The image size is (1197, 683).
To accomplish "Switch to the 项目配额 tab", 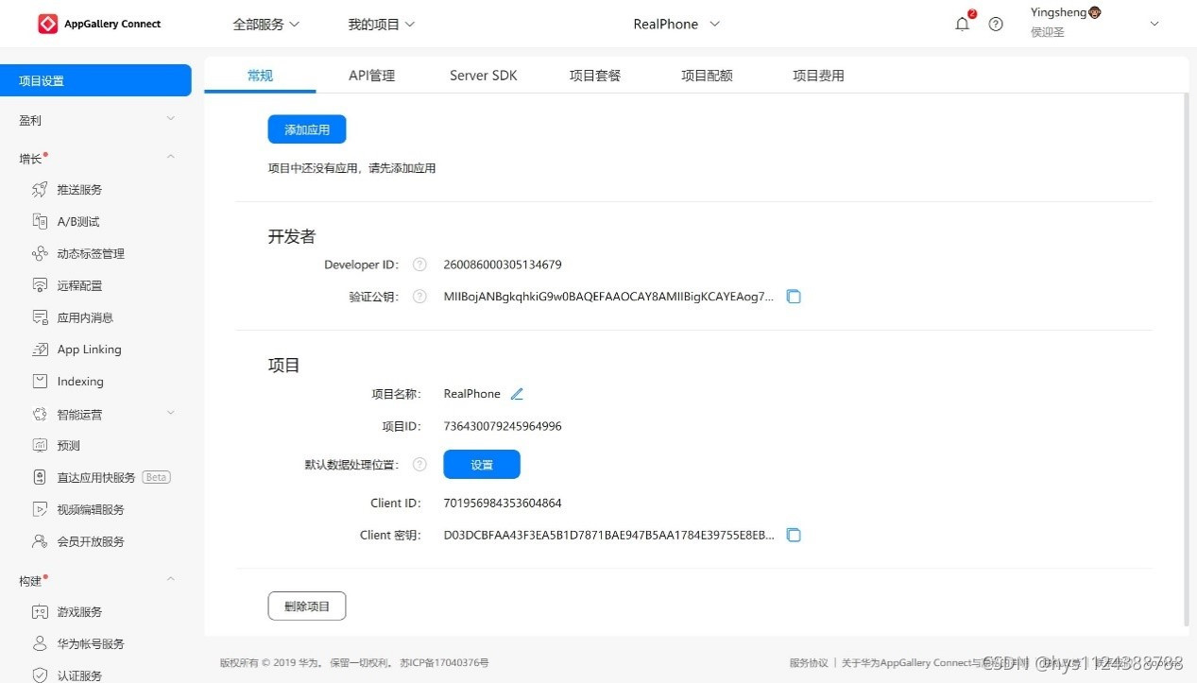I will [707, 76].
